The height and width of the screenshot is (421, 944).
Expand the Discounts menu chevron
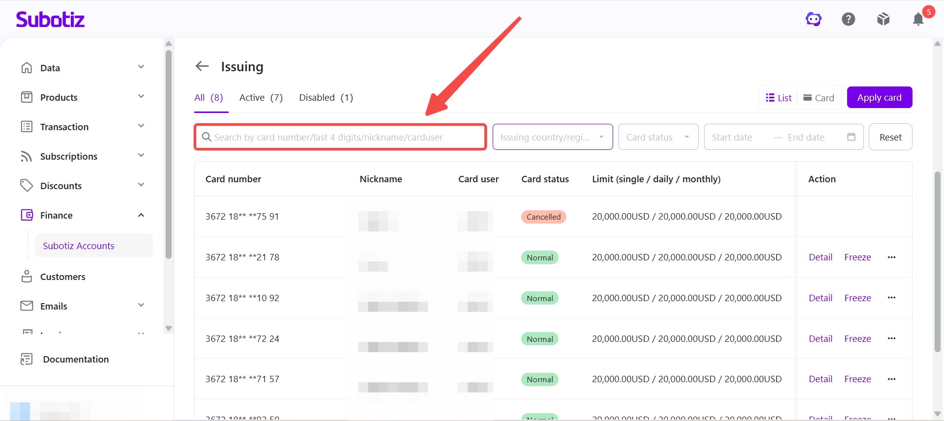pyautogui.click(x=141, y=185)
